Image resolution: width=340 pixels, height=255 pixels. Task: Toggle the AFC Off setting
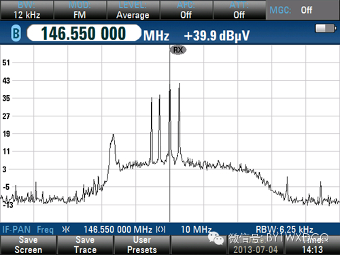coord(186,10)
